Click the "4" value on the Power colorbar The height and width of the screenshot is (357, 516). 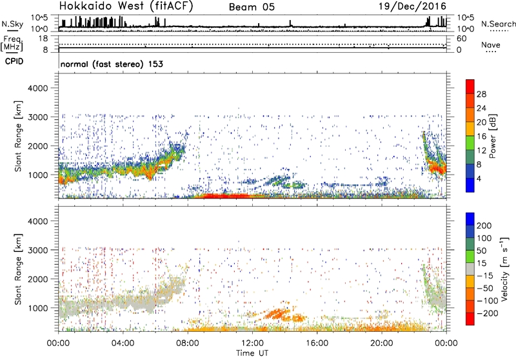coord(479,179)
